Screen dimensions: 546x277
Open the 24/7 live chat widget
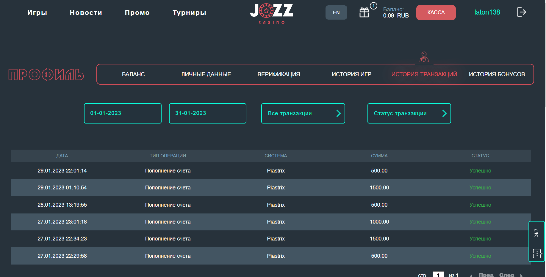coord(536,241)
